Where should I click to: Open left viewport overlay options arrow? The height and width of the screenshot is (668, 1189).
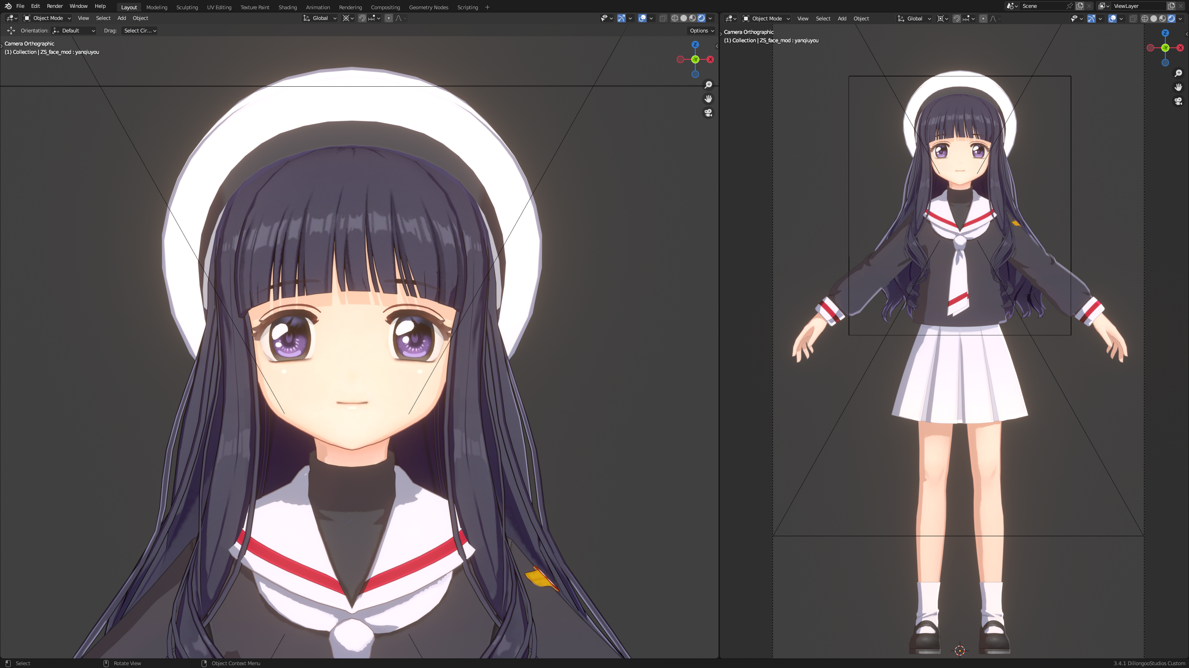651,18
